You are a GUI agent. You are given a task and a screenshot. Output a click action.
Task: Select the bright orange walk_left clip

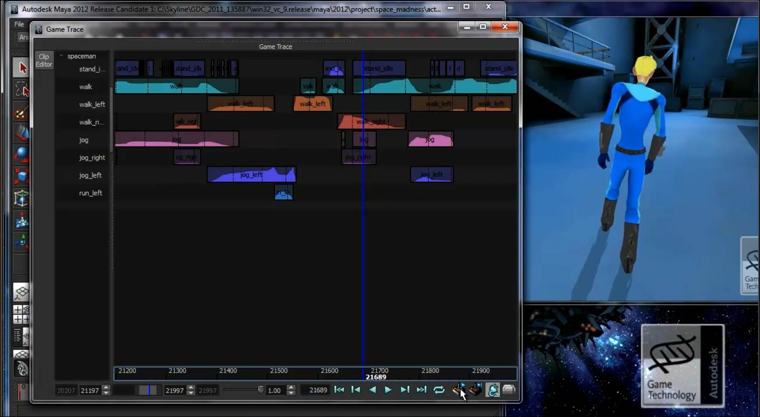click(312, 104)
